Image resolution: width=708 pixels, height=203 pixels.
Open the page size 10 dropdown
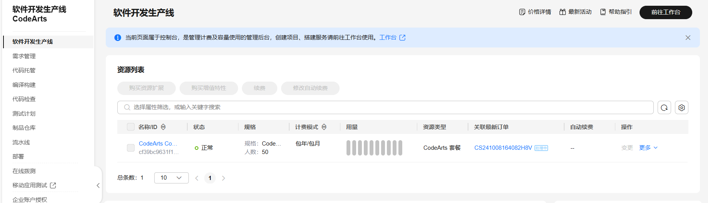click(171, 178)
